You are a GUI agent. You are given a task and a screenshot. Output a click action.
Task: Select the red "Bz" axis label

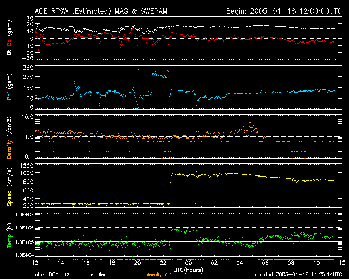click(9, 41)
